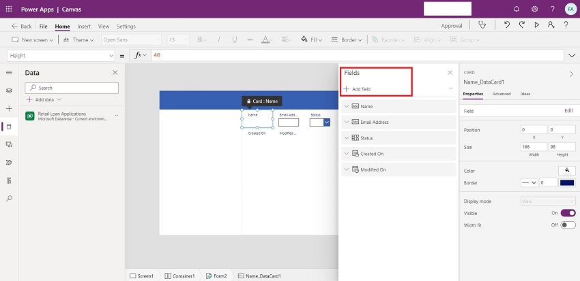Screen dimensions: 580x281
Task: Switch to the Ideas tab
Action: tap(525, 94)
